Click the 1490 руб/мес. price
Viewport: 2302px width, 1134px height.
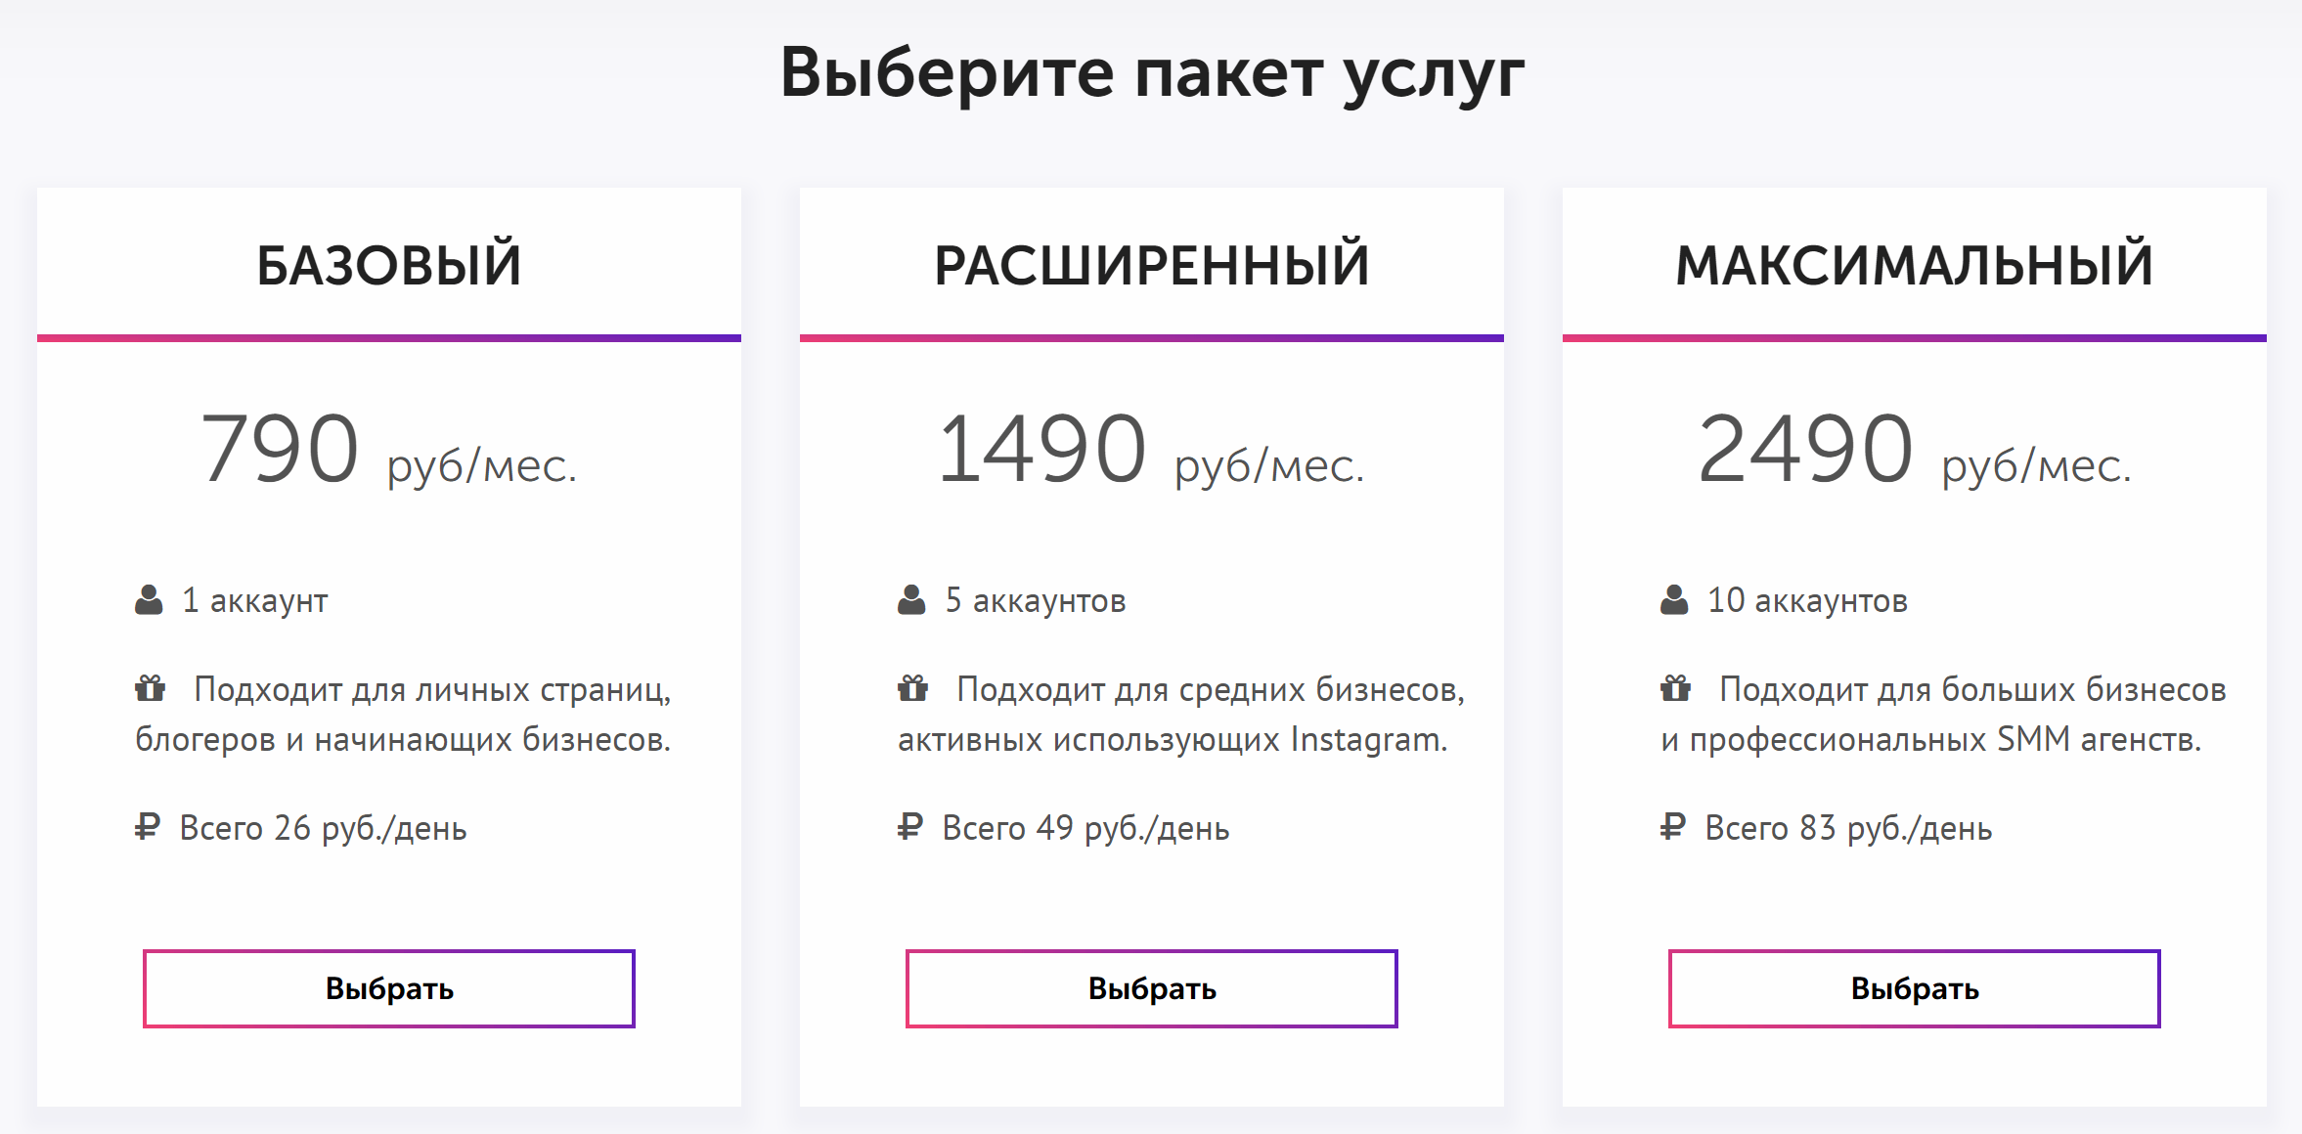tap(1151, 451)
